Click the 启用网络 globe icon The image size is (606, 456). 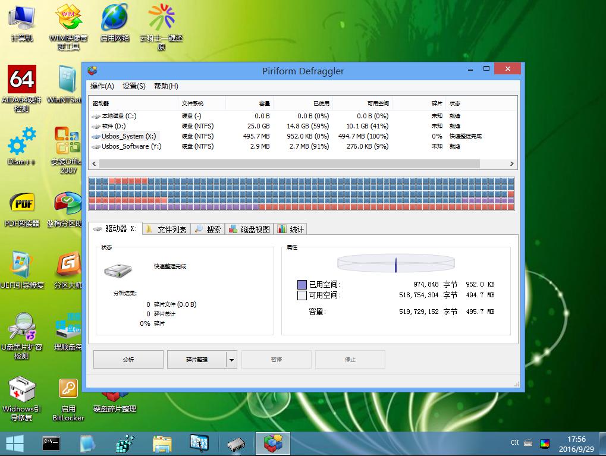[x=115, y=18]
